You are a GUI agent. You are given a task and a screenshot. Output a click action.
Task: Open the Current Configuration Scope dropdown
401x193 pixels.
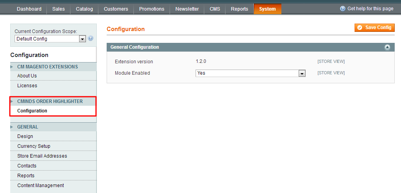tap(50, 39)
